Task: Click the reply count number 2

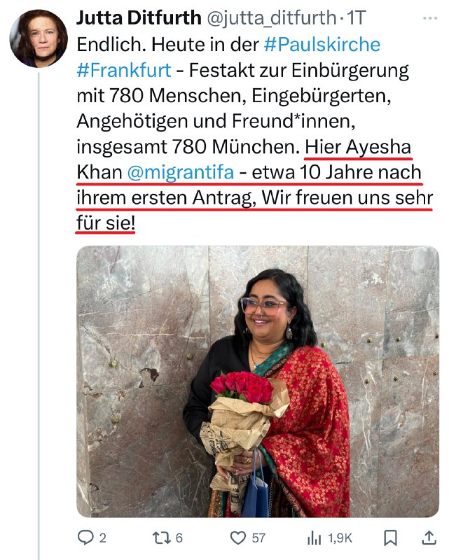Action: click(x=102, y=538)
